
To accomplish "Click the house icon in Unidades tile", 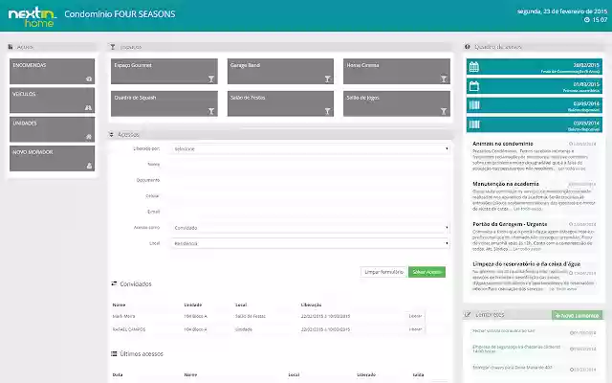I will 89,137.
